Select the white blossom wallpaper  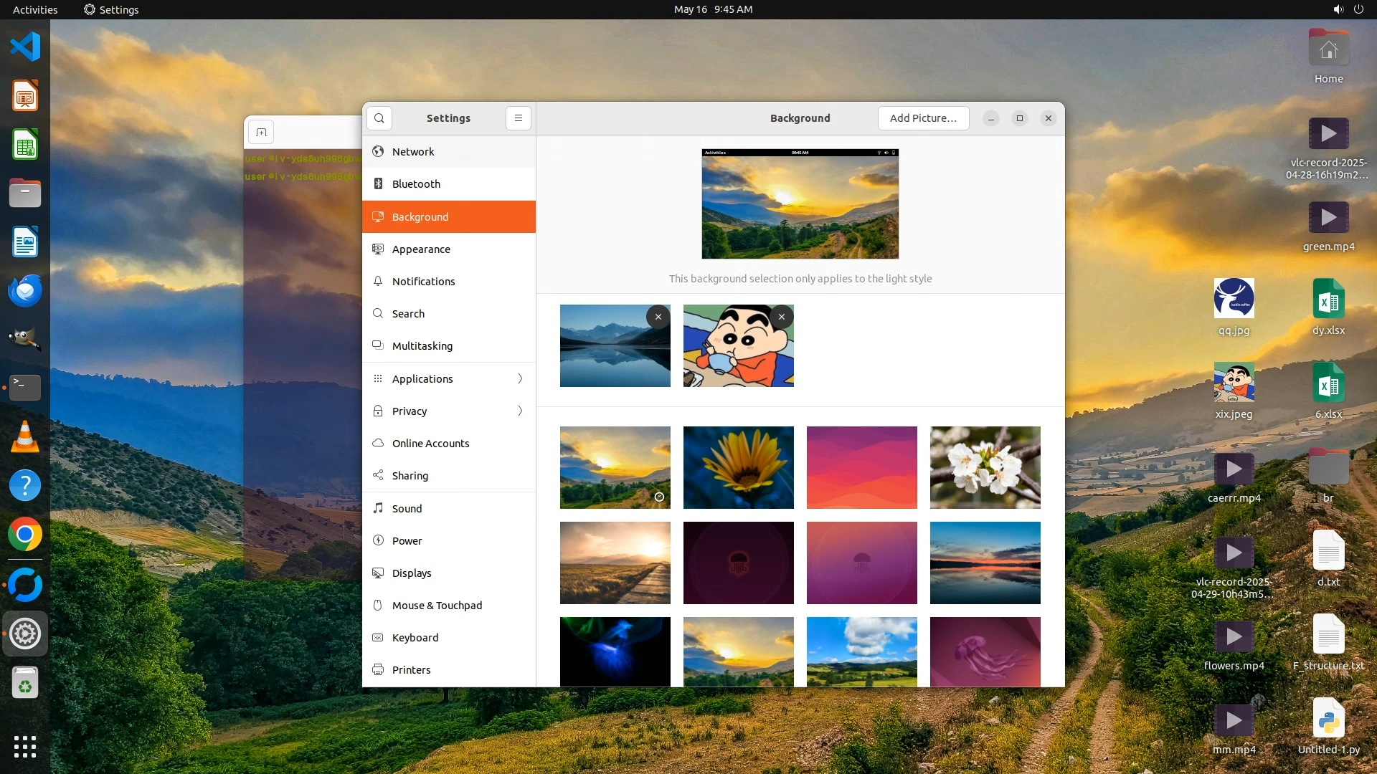[x=985, y=467]
